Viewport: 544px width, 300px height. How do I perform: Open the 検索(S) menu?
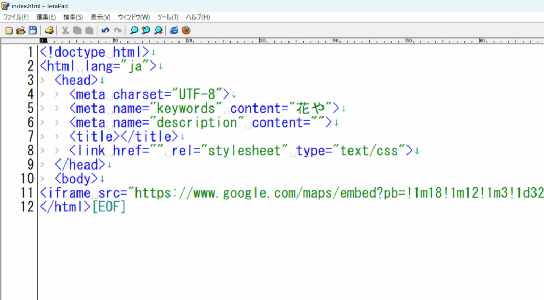tap(73, 17)
